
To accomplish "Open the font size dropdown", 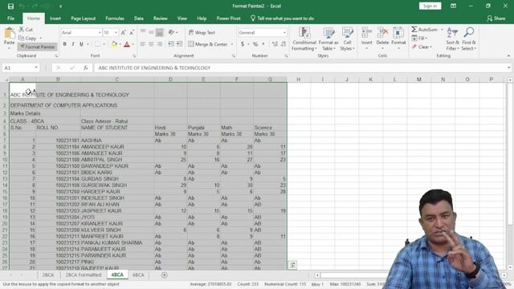I will tap(116, 33).
